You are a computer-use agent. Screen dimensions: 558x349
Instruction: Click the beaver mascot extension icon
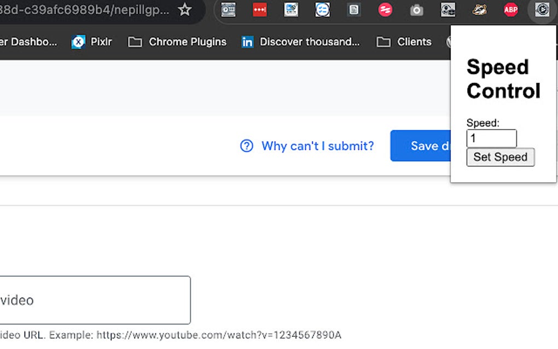(480, 10)
